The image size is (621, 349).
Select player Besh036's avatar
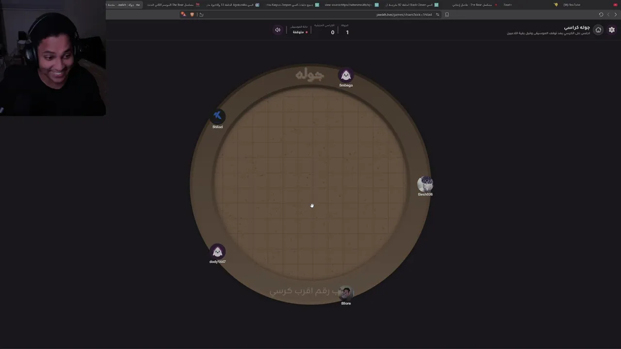(x=425, y=184)
